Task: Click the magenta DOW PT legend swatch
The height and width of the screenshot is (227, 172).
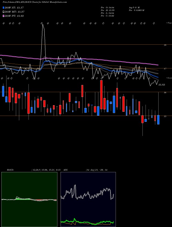Action: pos(4,16)
